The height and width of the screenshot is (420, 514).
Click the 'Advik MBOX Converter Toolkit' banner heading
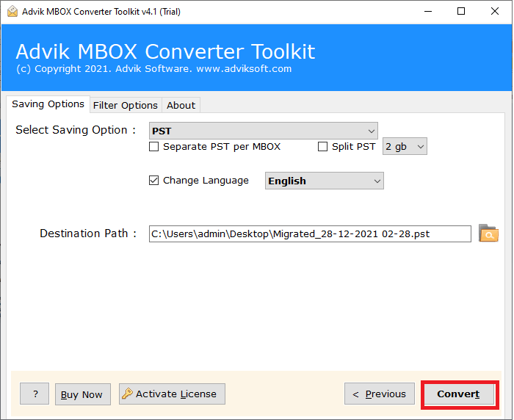[x=165, y=51]
